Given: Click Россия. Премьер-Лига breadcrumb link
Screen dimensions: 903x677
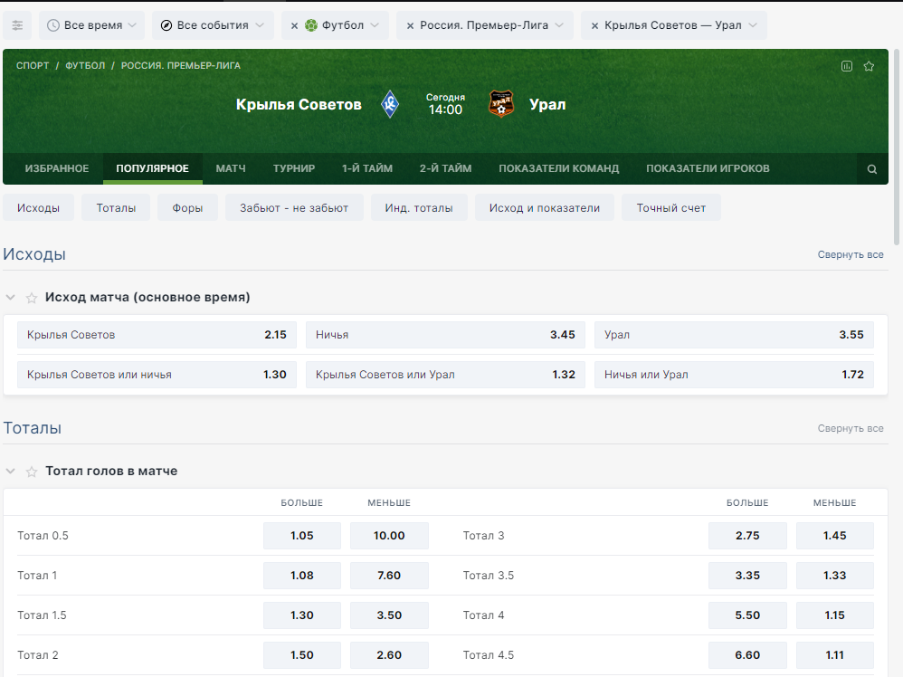Looking at the screenshot, I should tap(181, 66).
